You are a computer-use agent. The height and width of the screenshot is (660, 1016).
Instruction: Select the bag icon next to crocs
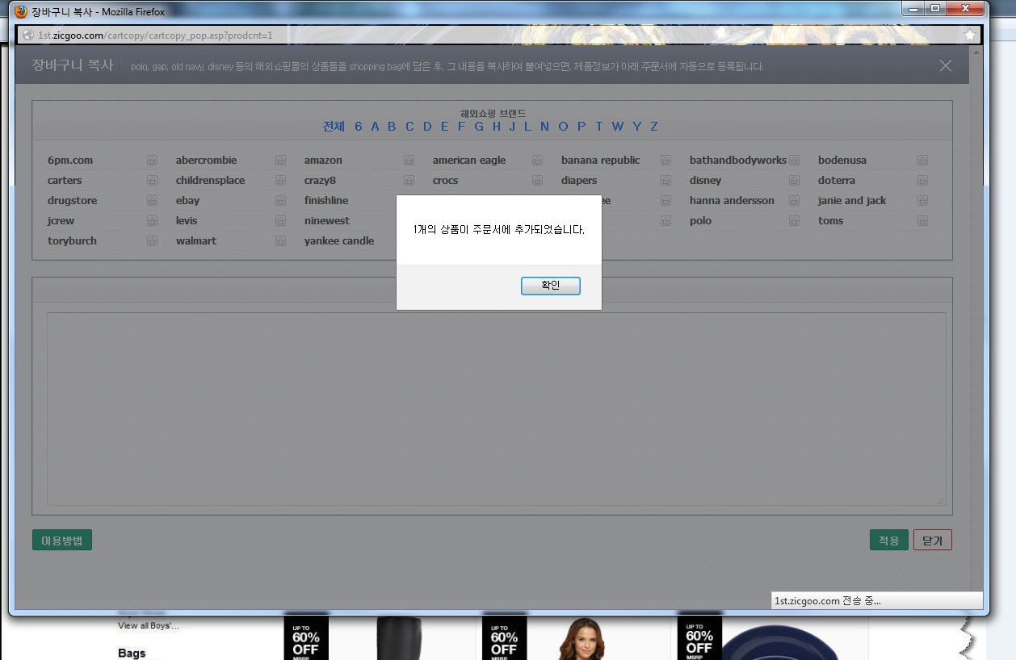point(537,180)
